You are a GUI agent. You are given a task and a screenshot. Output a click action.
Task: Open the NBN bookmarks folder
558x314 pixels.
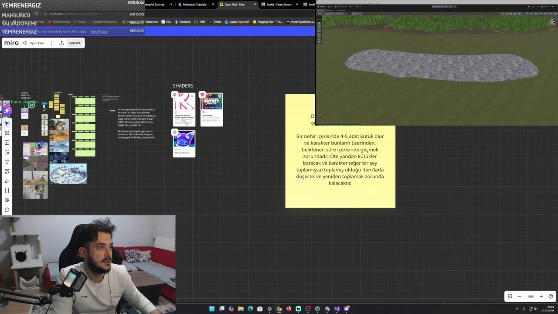[x=200, y=22]
